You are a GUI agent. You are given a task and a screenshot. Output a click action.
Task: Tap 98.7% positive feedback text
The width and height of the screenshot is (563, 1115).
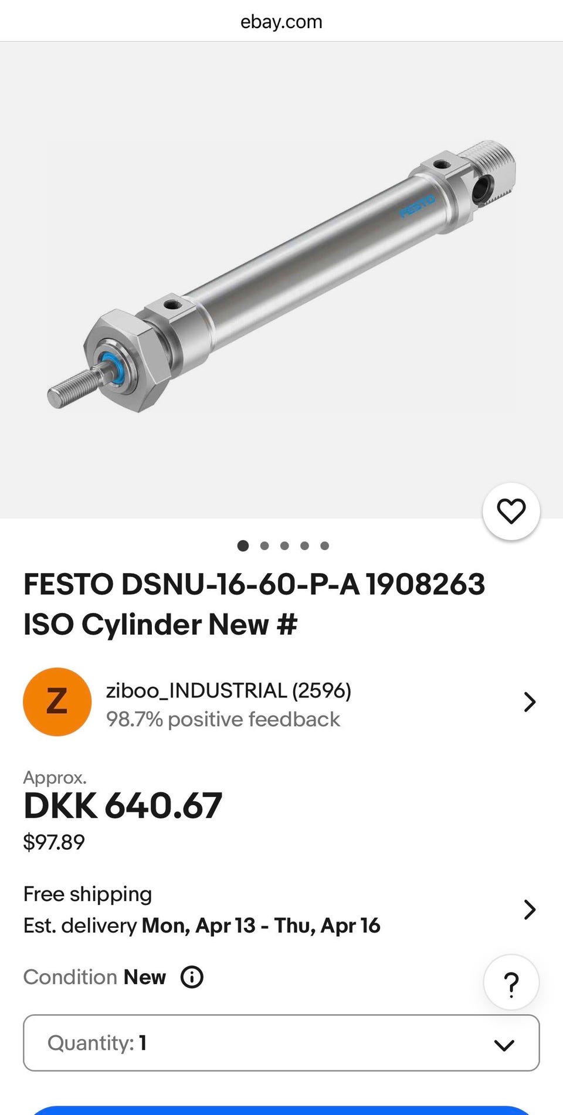[x=223, y=719]
